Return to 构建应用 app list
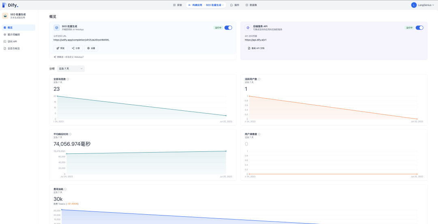The width and height of the screenshot is (438, 224). click(195, 5)
